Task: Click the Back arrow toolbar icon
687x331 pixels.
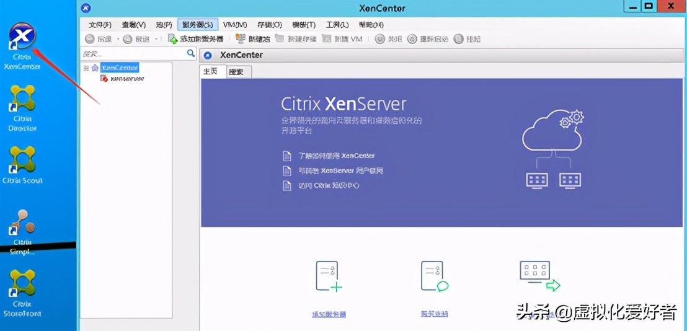Action: point(90,39)
